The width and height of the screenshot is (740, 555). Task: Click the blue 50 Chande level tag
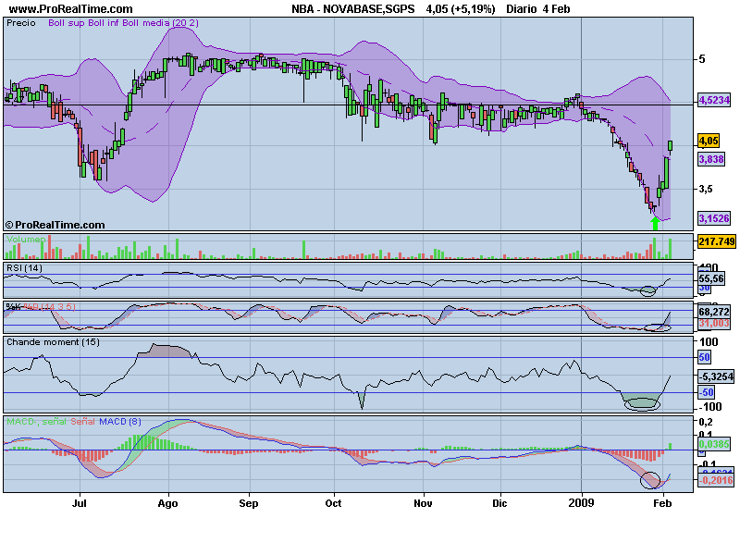coord(704,357)
